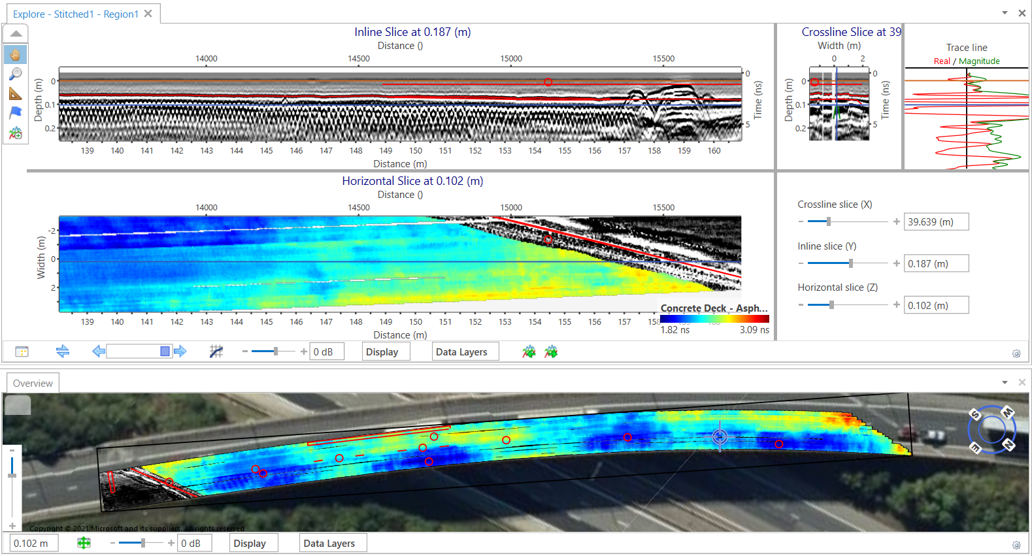Viewport: 1032px width, 556px height.
Task: Click the Concrete Deck - Asph... color scale legend
Action: [x=714, y=318]
